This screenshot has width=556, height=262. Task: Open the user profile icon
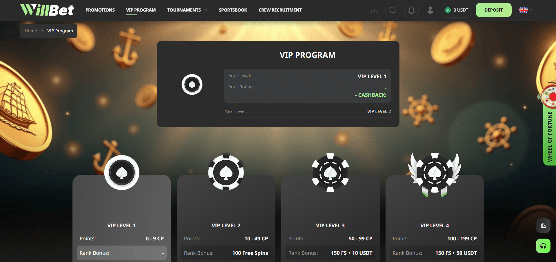(x=430, y=10)
